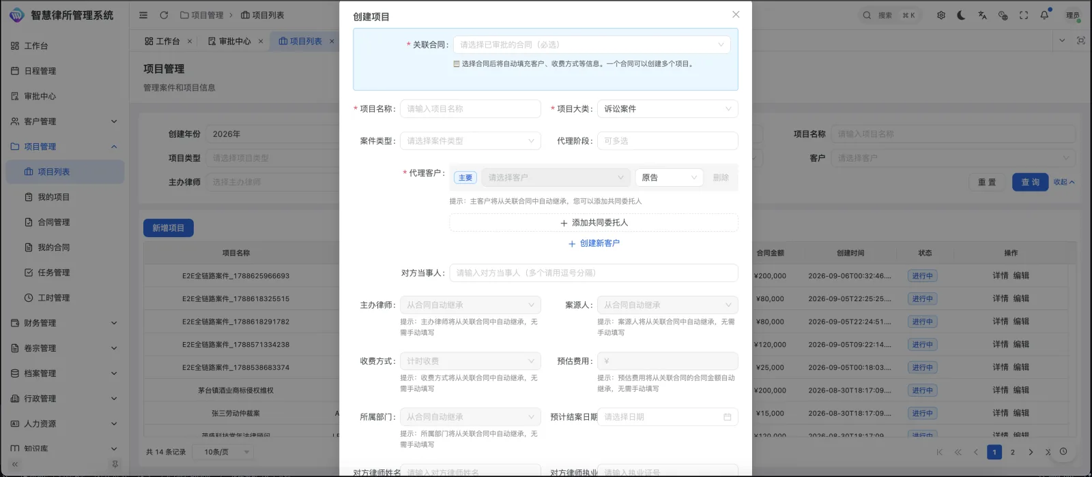1092x477 pixels.
Task: Open the 项目大类 dropdown
Action: point(667,109)
